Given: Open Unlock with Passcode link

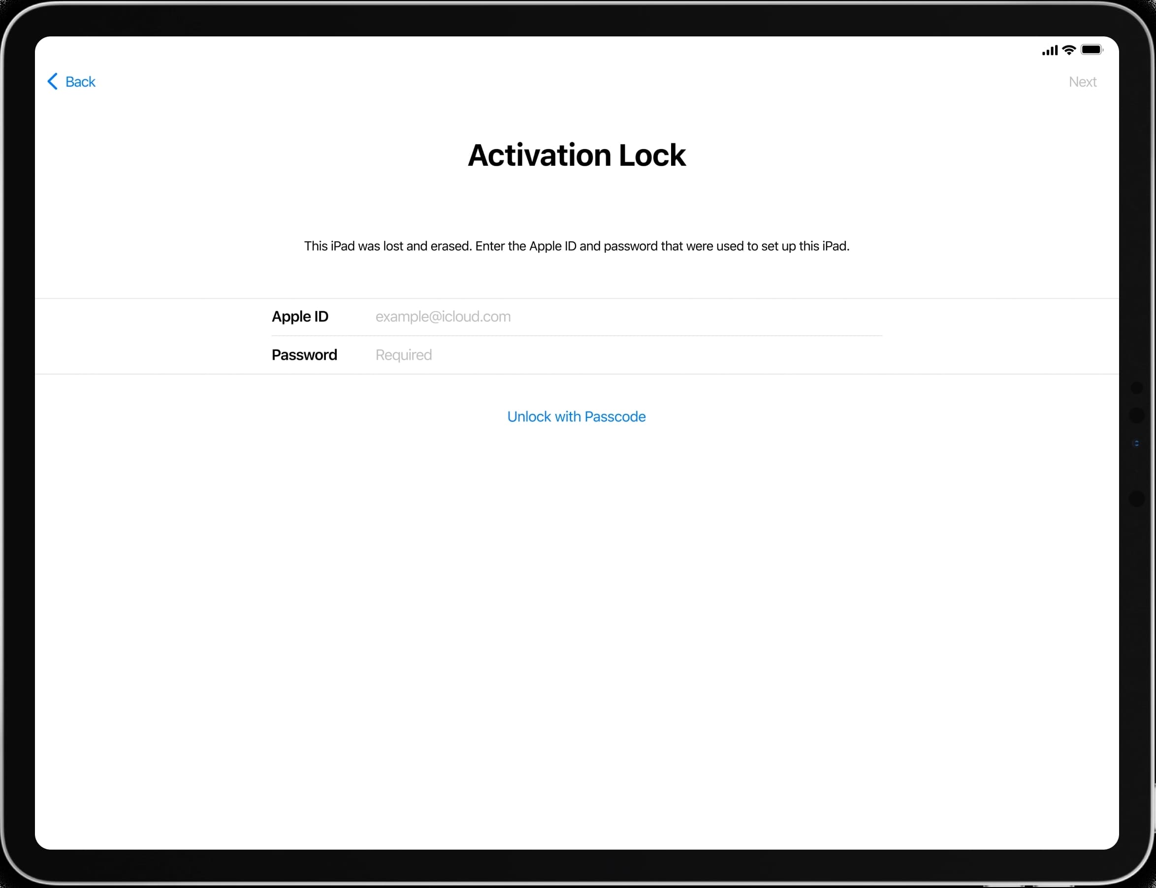Looking at the screenshot, I should tap(576, 416).
